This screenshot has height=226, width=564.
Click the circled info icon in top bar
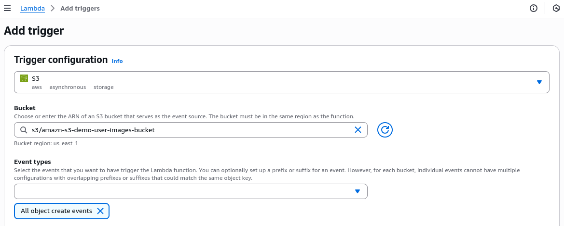coord(534,8)
